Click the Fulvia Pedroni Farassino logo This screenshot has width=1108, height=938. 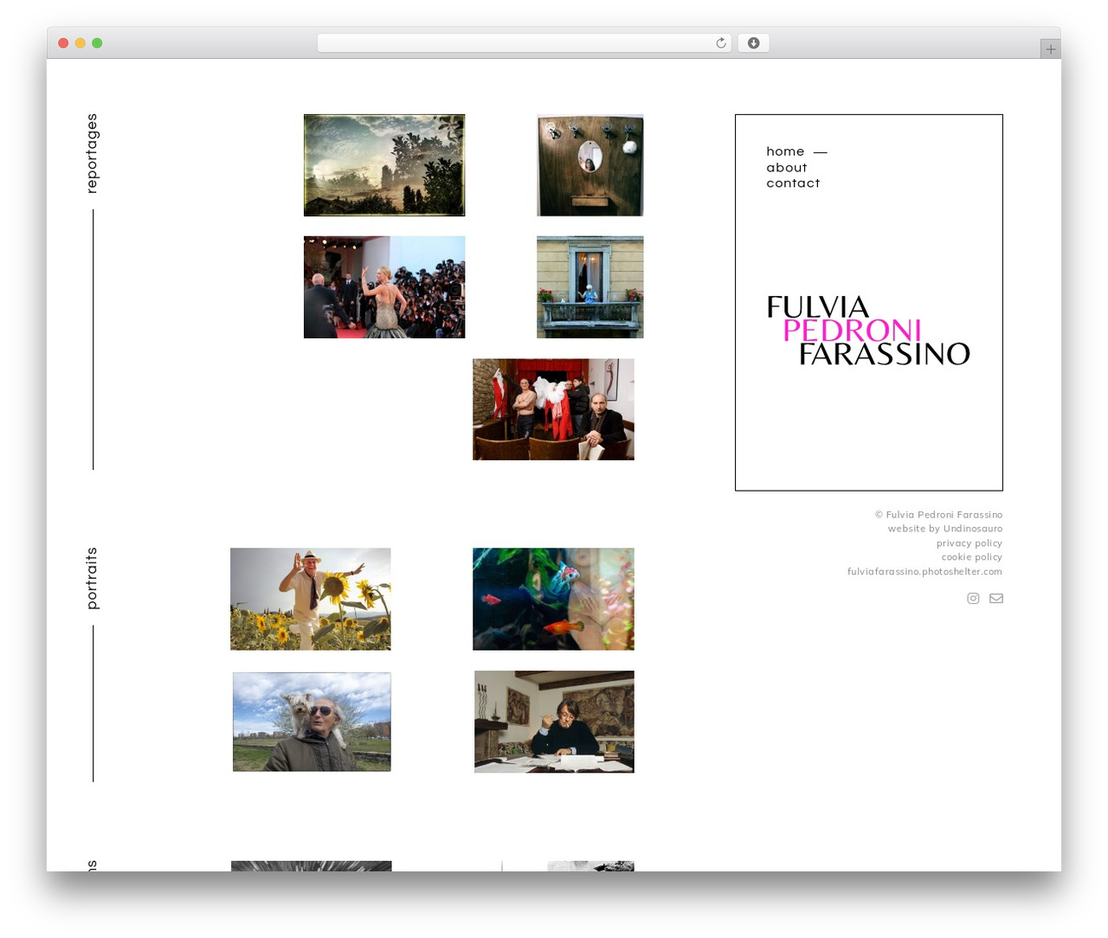tap(868, 331)
